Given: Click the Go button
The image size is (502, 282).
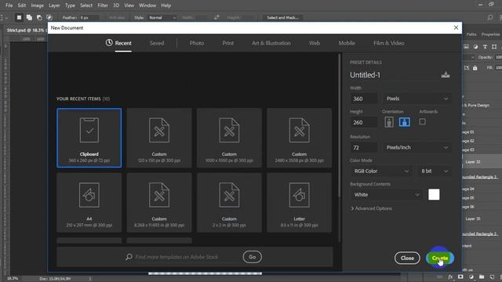Looking at the screenshot, I should [253, 257].
